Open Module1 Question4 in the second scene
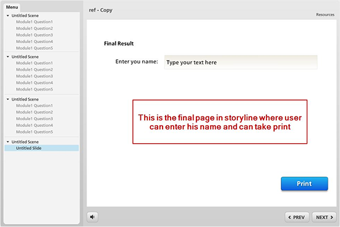 click(34, 83)
